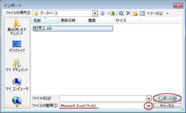Sort files by 種類 column header
Screen dimensions: 186x113
(100, 20)
